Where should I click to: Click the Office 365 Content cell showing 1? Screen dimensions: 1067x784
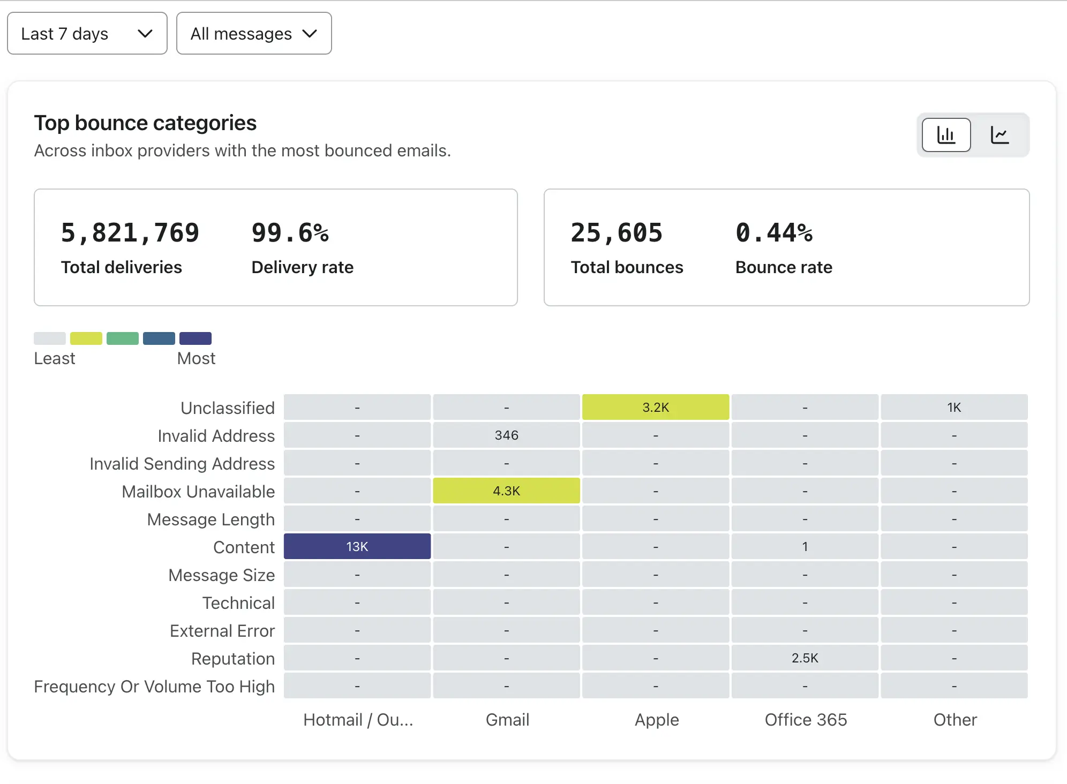point(805,547)
